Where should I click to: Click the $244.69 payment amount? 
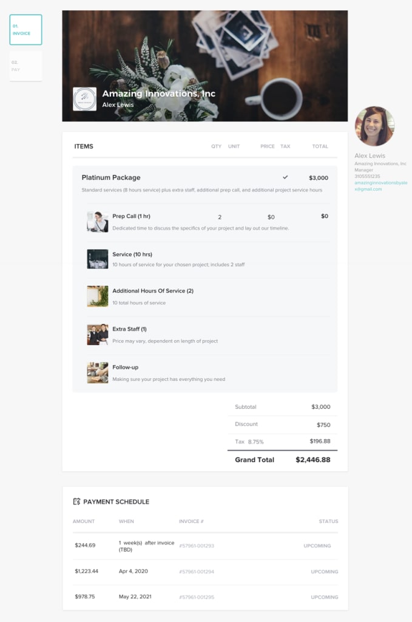(85, 545)
